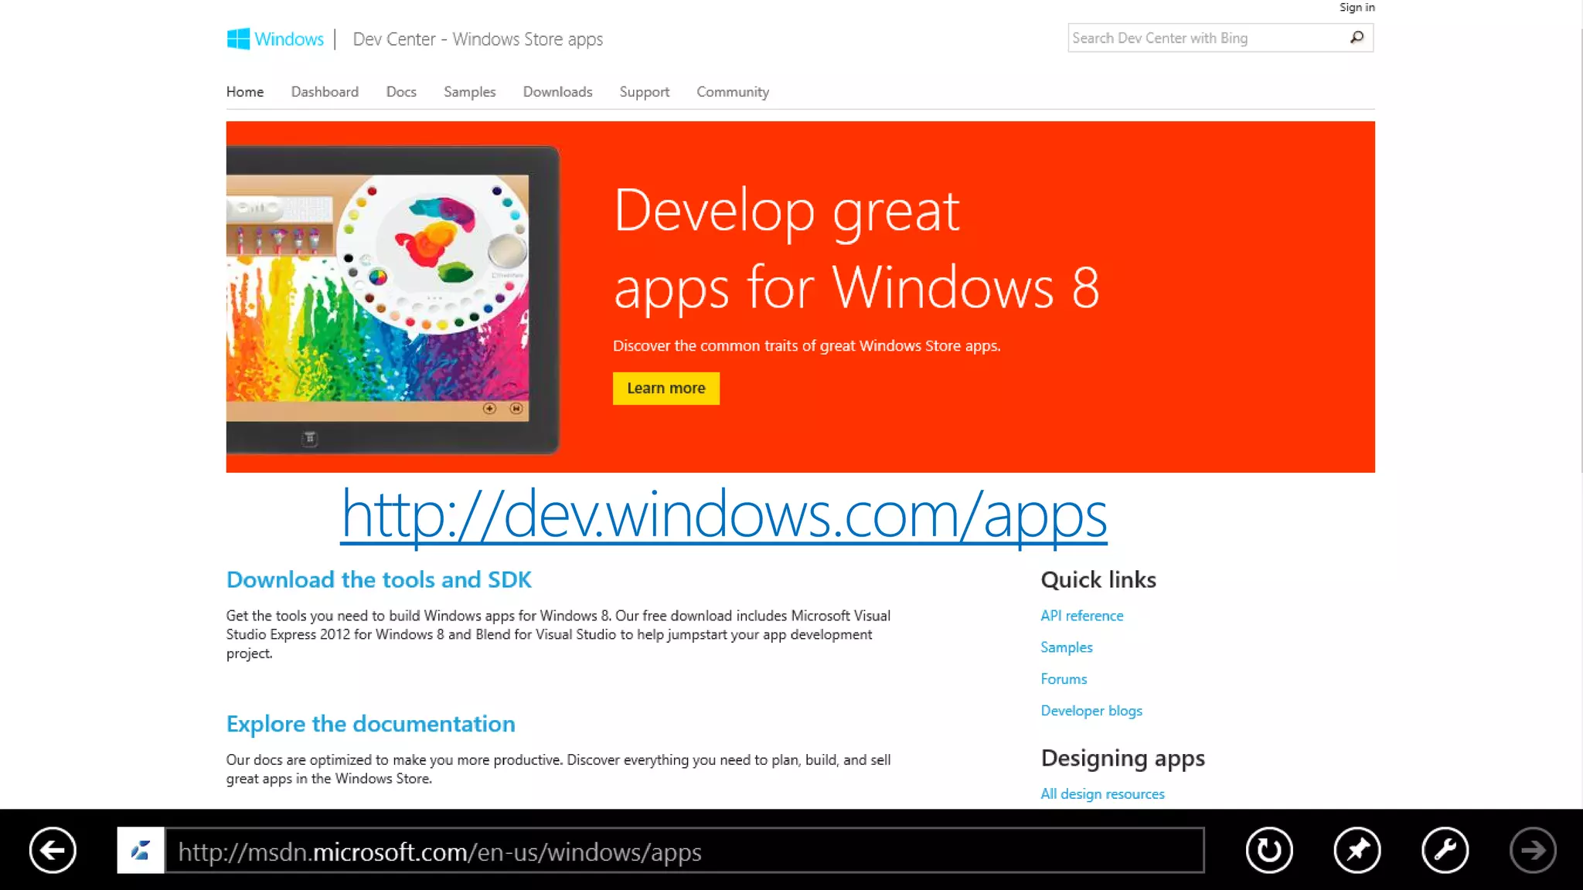This screenshot has width=1583, height=890.
Task: Refresh the page with the reload icon
Action: (x=1269, y=851)
